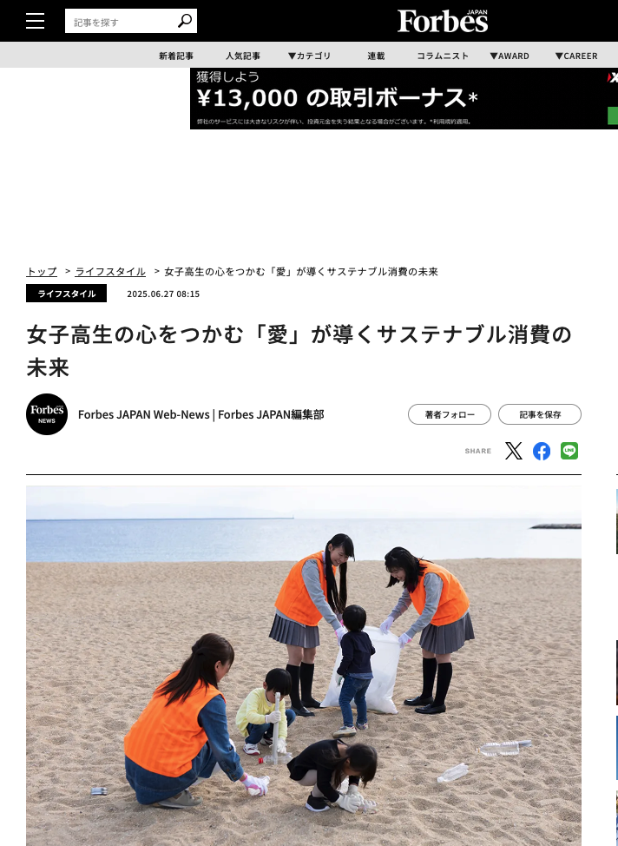Open the ¥13,000 bonus ad banner
Screen dimensions: 618x846
click(x=404, y=98)
